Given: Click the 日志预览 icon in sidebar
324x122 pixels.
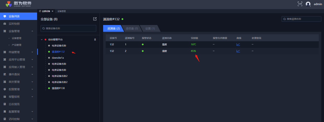Looking at the screenshot, I should click(5, 104).
